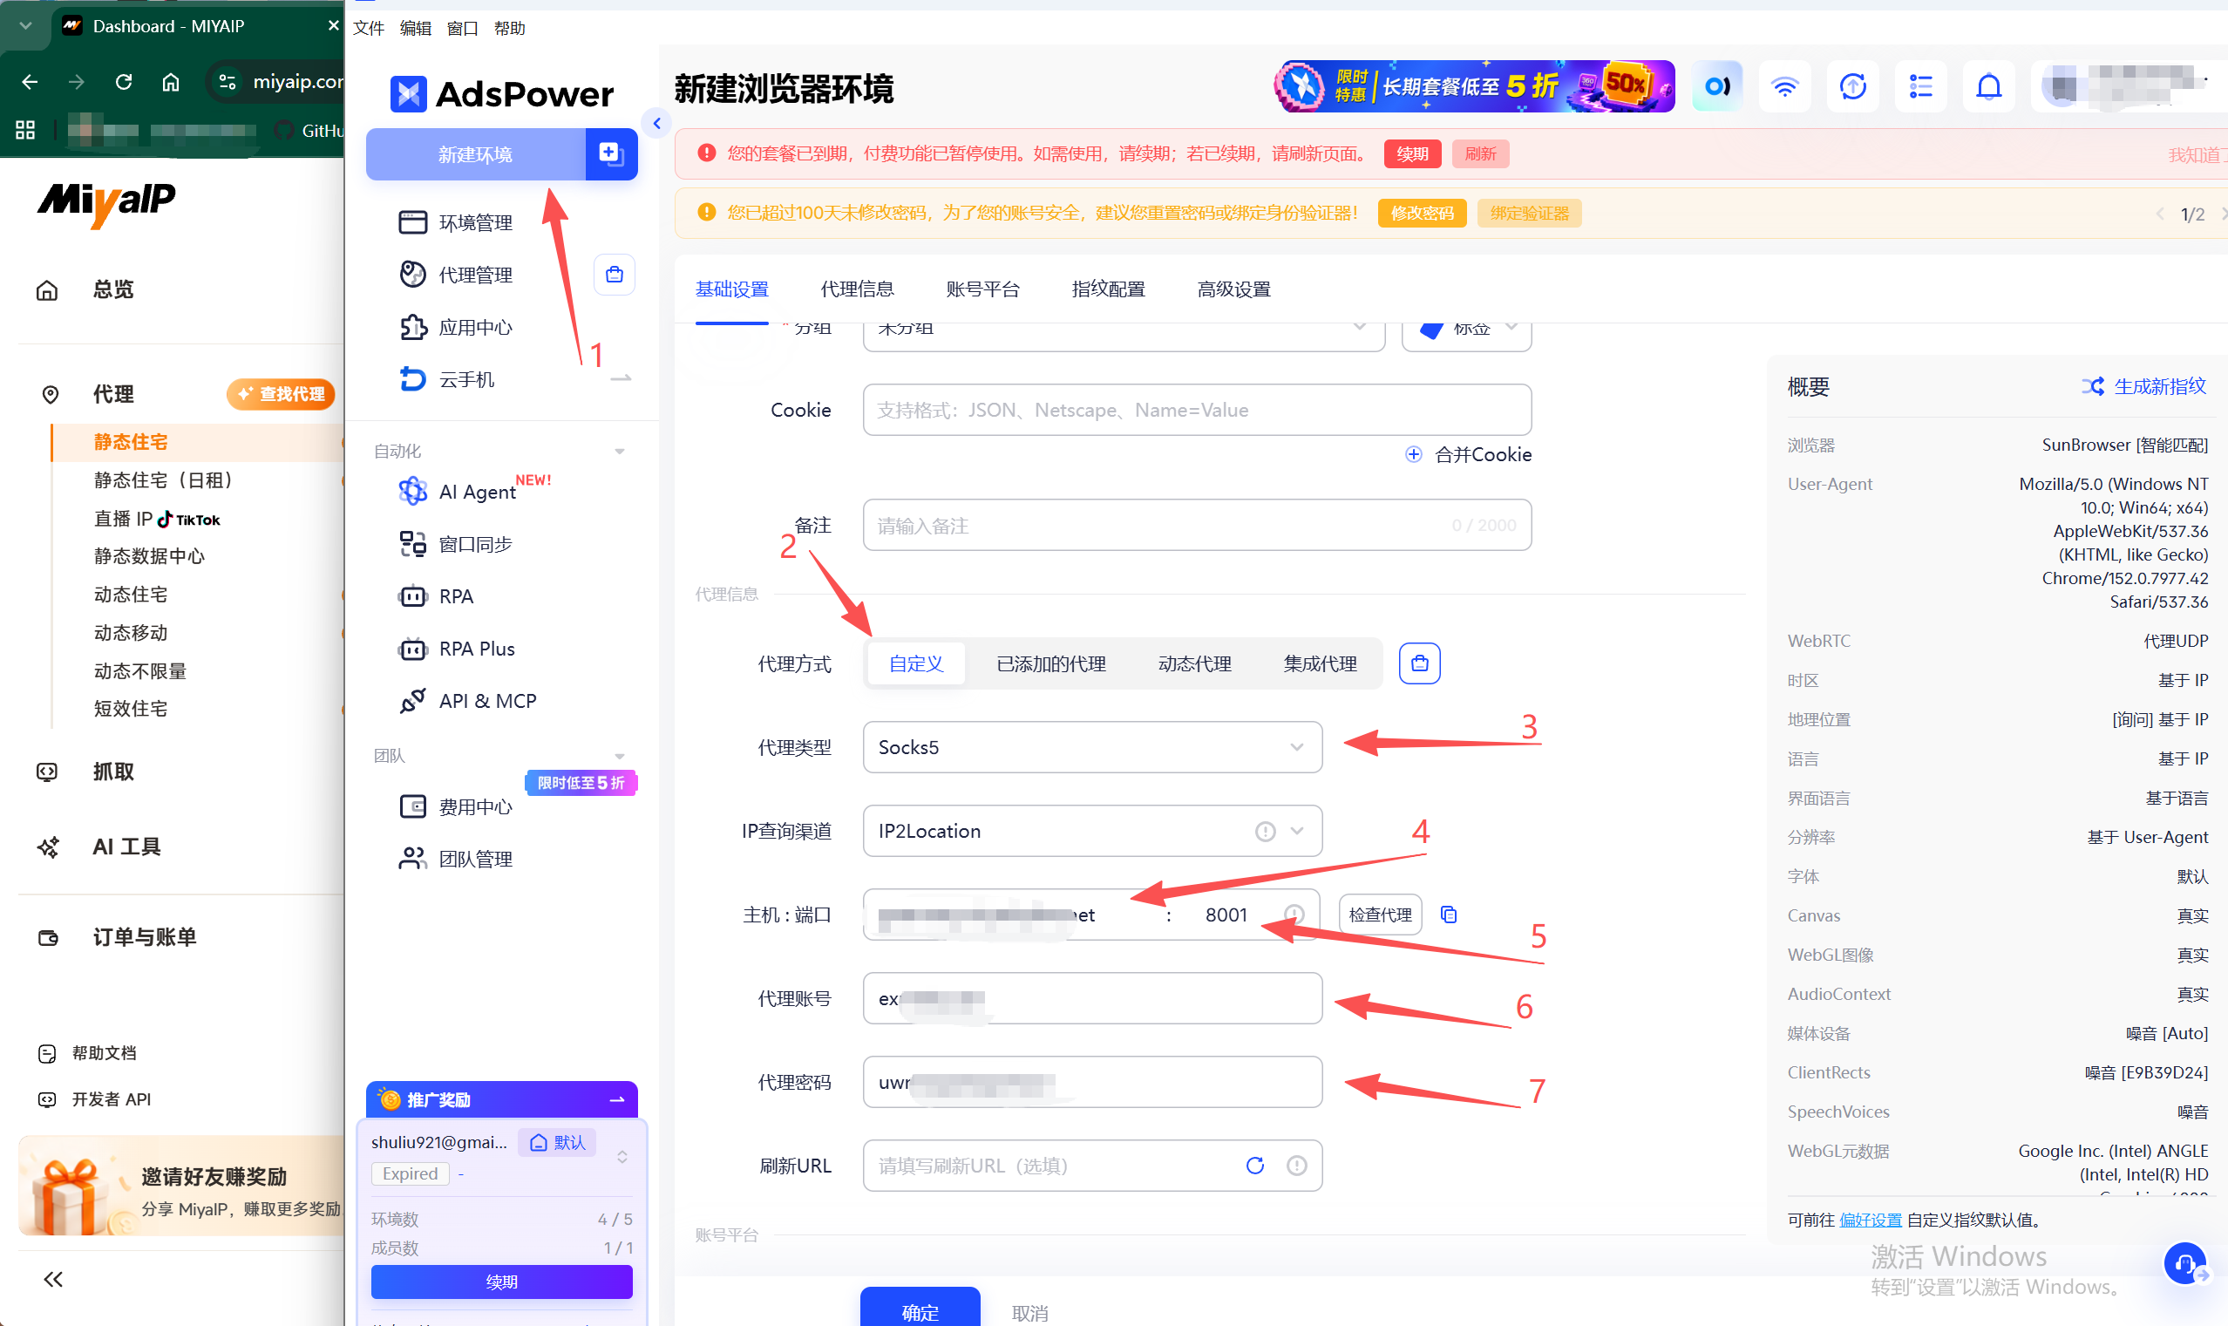Open 云手机 in AdsPower sidebar
Viewport: 2228px width, 1326px height.
coord(446,380)
